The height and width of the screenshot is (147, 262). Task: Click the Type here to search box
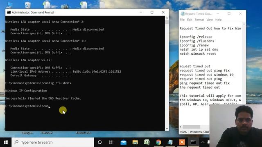[53, 142]
